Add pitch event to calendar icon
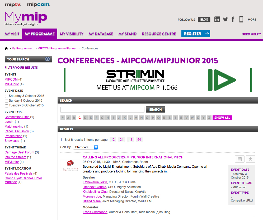Viewport: 263px width, 220px height. 240,159
